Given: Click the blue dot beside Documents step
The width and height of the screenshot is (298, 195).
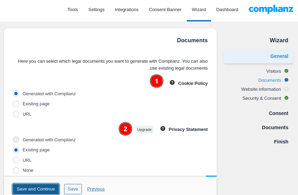Looking at the screenshot, I should pyautogui.click(x=286, y=80).
